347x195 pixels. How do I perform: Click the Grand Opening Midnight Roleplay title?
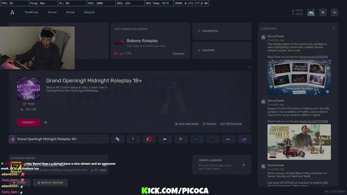pyautogui.click(x=94, y=80)
